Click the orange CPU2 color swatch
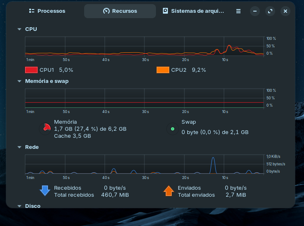This screenshot has height=226, width=304. [x=163, y=70]
